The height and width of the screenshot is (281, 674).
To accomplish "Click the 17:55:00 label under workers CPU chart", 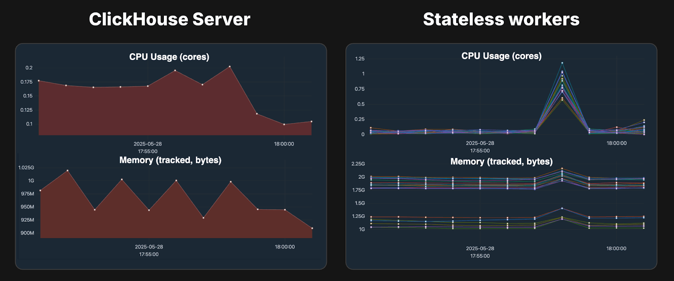I will (x=480, y=151).
